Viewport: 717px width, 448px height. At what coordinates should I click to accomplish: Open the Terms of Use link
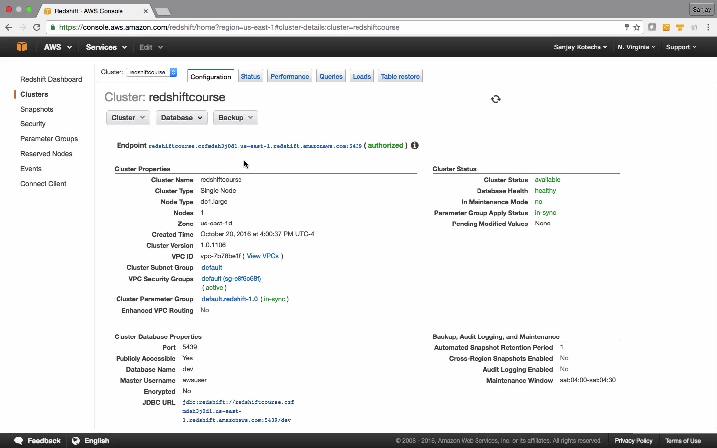(x=683, y=441)
